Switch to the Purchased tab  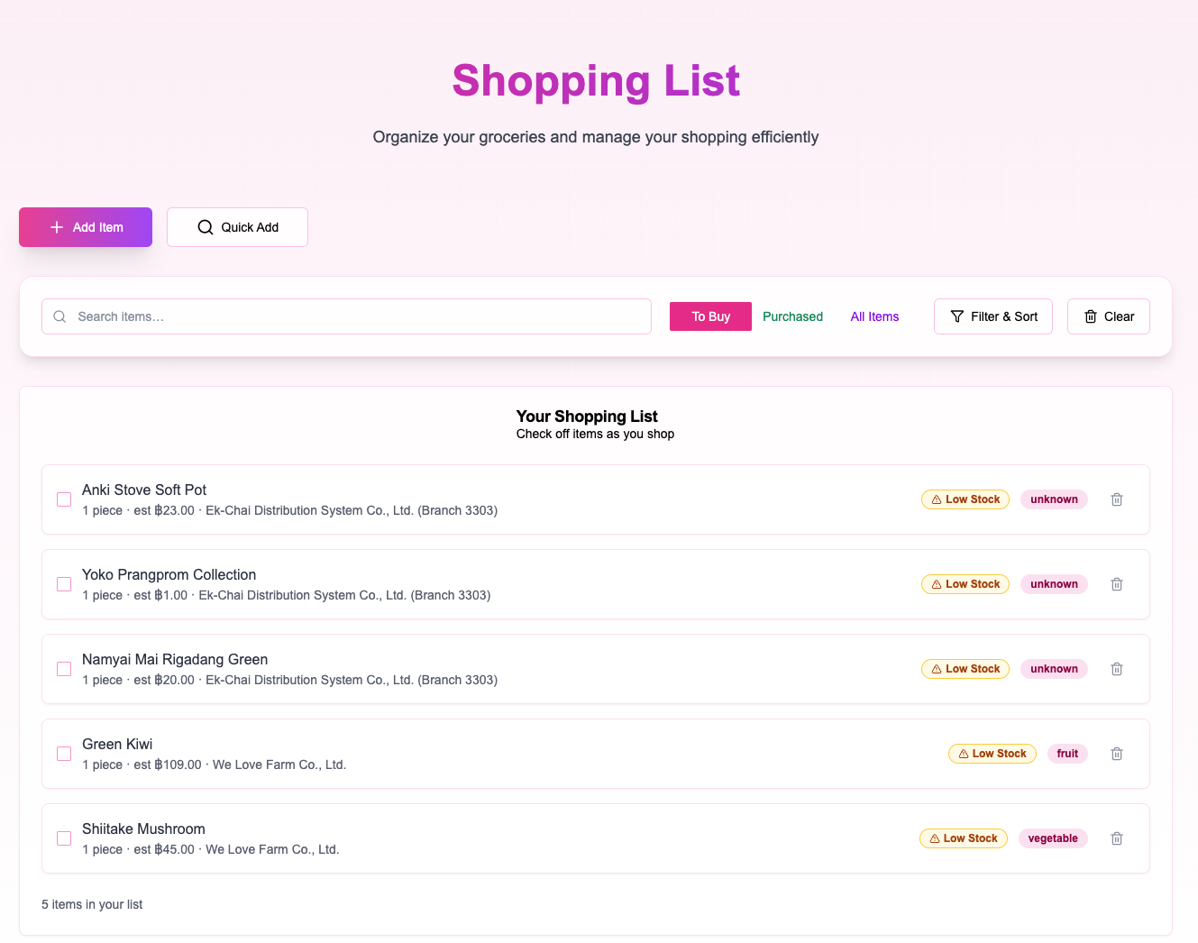[792, 316]
